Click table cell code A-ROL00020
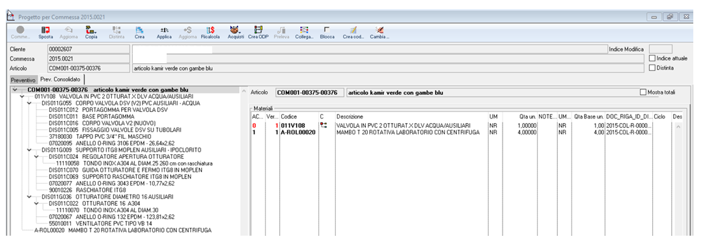705x250 pixels. click(297, 132)
